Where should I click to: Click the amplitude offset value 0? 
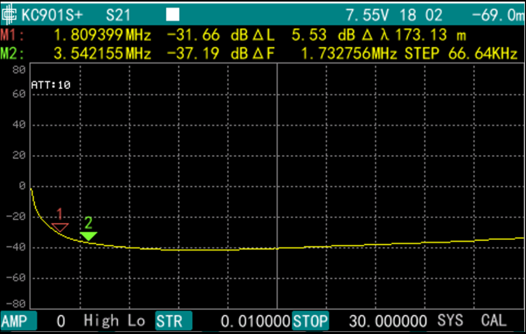point(60,320)
